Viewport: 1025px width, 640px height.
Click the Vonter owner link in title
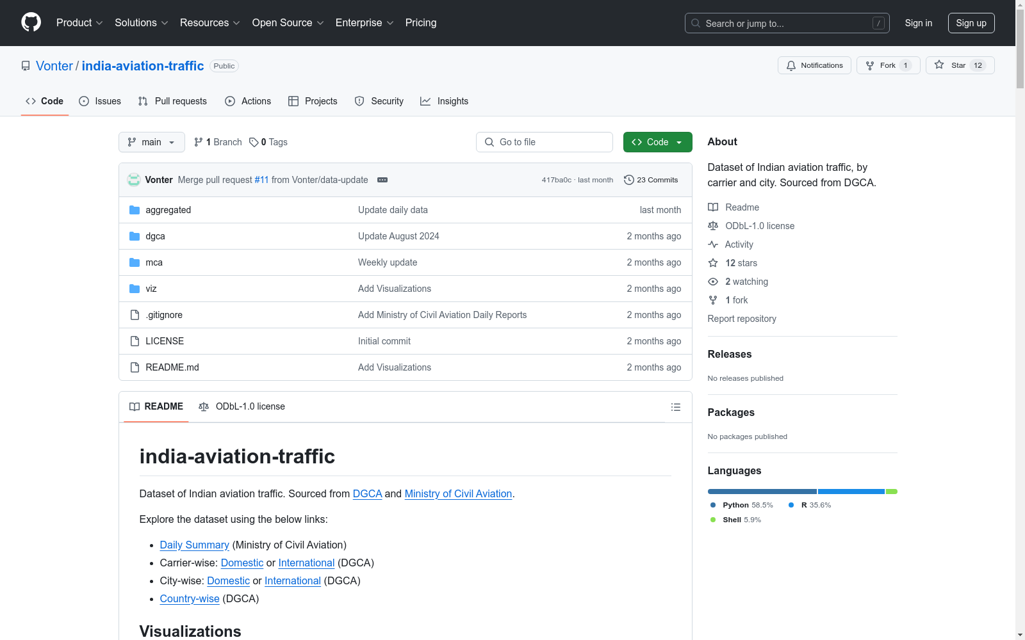click(x=54, y=66)
